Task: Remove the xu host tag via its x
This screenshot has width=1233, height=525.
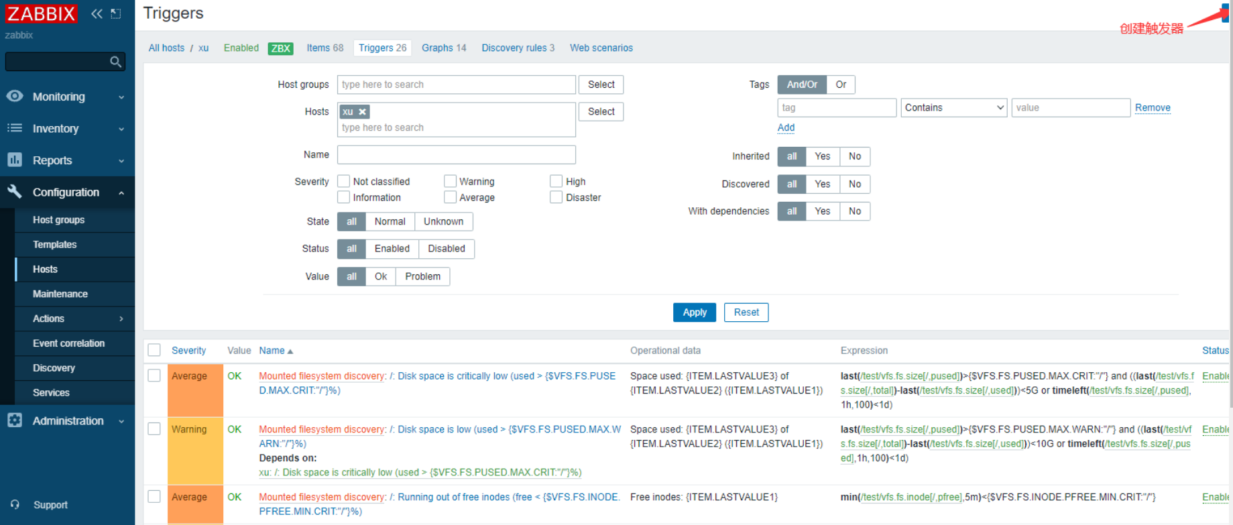Action: point(362,112)
